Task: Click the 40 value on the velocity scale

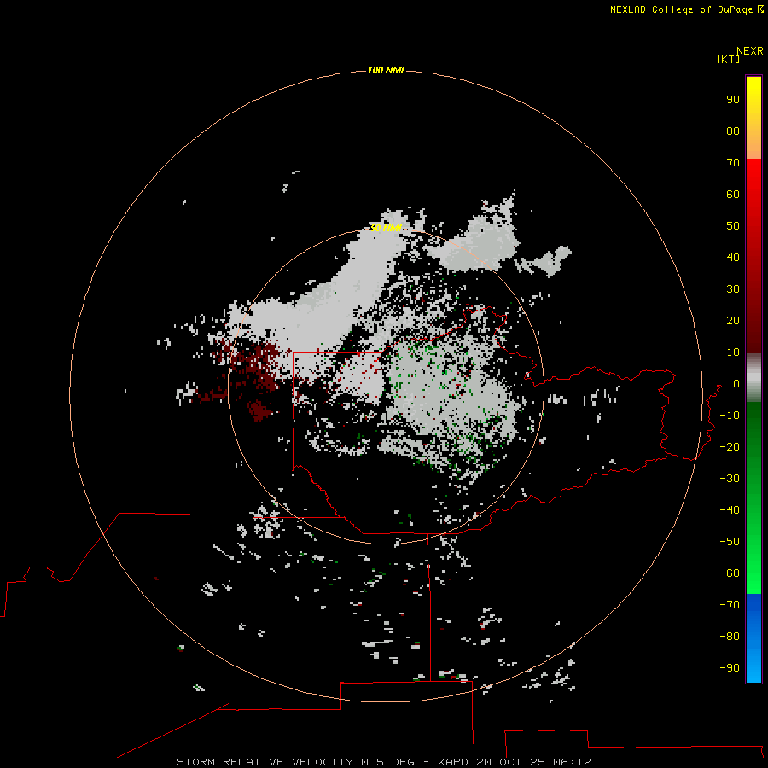Action: (x=733, y=258)
